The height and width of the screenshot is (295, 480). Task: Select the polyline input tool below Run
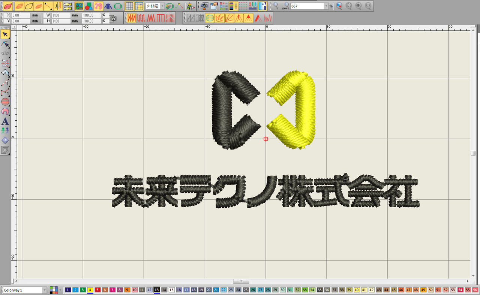click(x=5, y=92)
